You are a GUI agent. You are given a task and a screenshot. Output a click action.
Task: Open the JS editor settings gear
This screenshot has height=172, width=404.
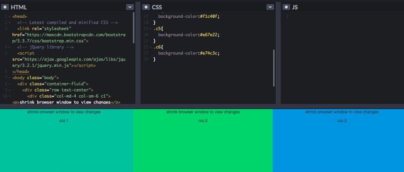(286, 7)
